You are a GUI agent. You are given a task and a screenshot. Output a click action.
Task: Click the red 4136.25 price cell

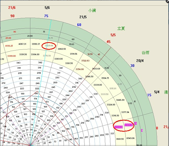(x=9, y=46)
